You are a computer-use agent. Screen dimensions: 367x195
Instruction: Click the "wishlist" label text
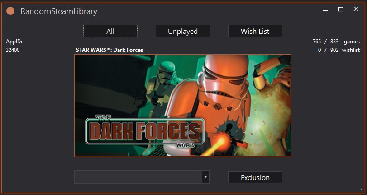351,50
